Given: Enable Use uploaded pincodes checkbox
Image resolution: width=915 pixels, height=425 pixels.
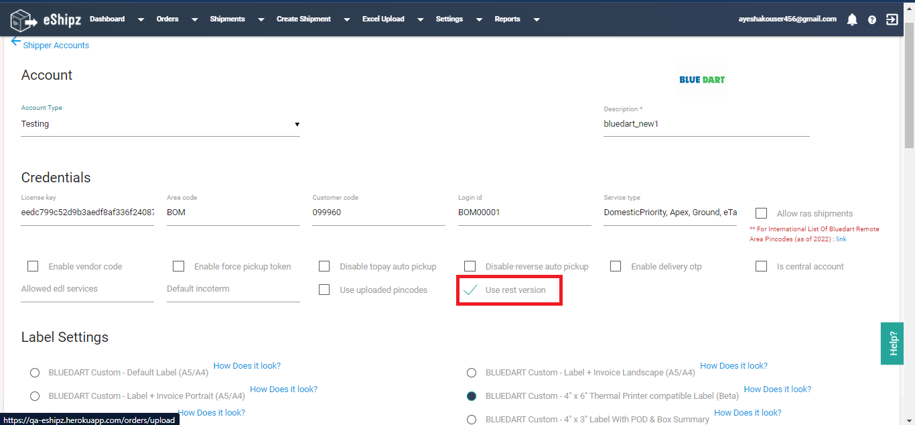Looking at the screenshot, I should click(324, 290).
